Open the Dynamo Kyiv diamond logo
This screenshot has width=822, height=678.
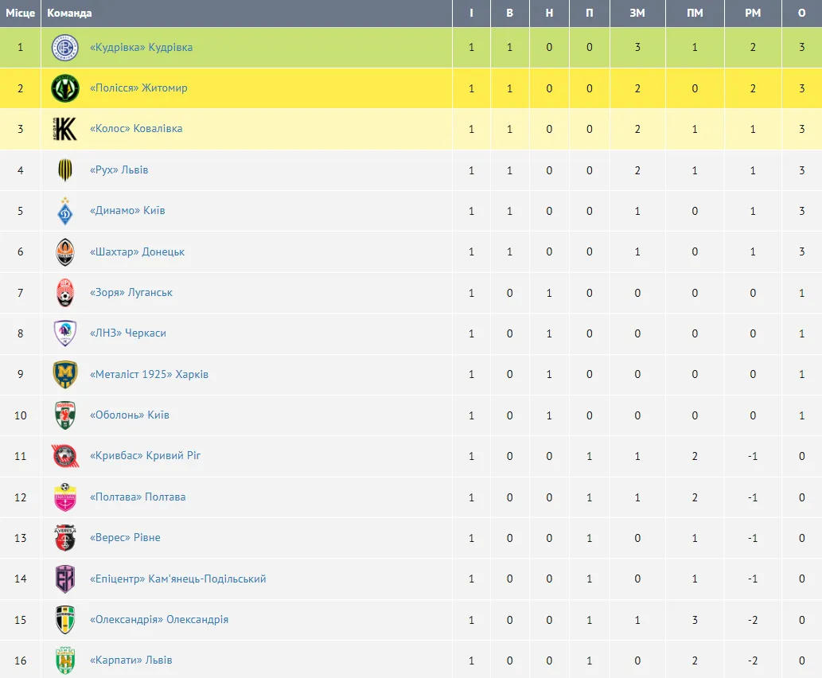click(x=65, y=211)
